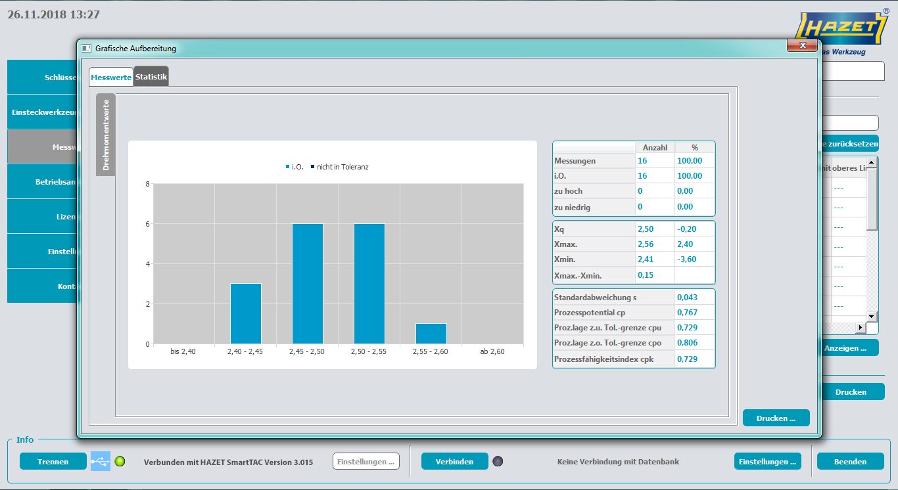Switch to the Statistik tab
The image size is (898, 490).
(x=151, y=77)
